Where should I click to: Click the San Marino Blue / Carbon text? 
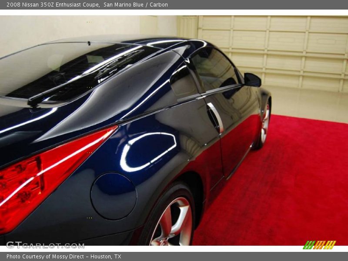click(136, 5)
